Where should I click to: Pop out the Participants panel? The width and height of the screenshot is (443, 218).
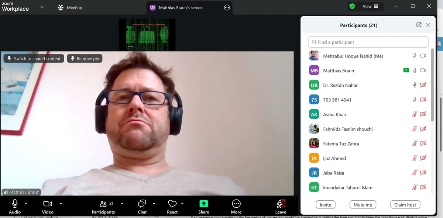point(419,25)
